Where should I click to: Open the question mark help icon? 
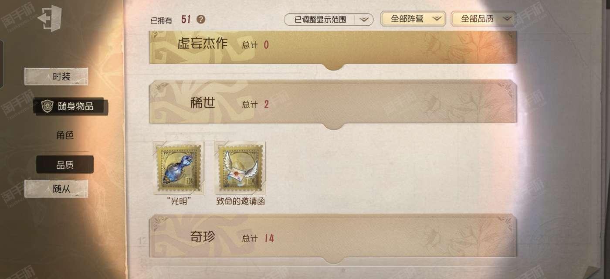pos(201,19)
